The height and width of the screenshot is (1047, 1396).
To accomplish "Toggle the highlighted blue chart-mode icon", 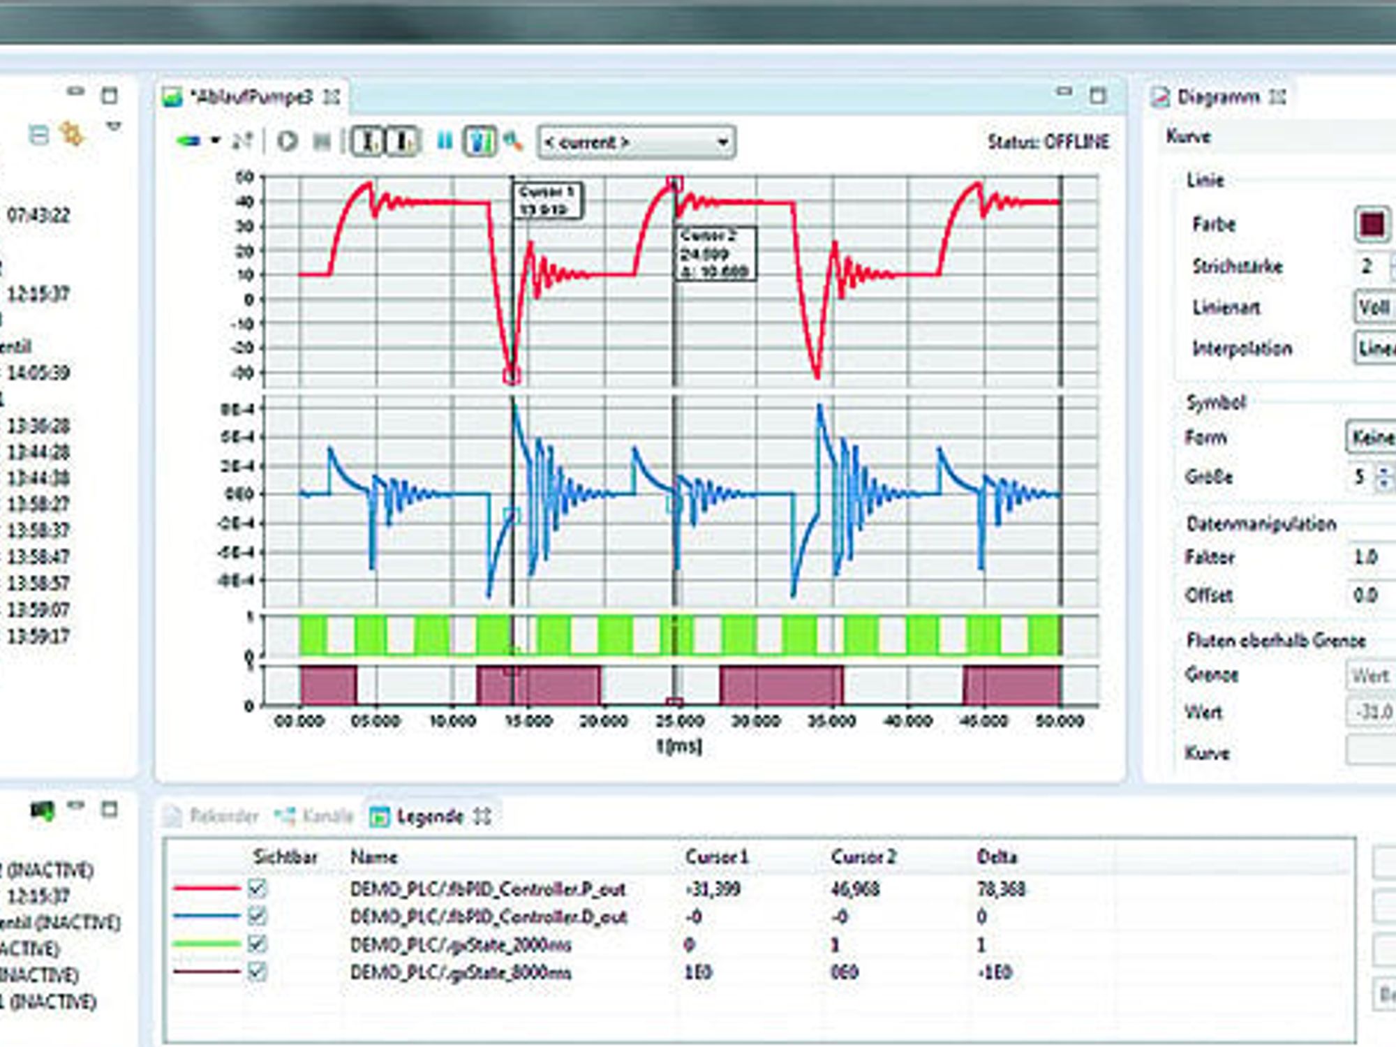I will [480, 142].
